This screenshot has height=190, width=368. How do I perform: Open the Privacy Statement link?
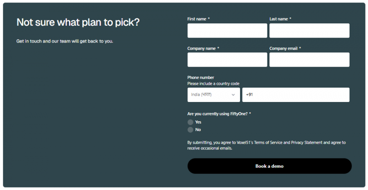point(307,142)
